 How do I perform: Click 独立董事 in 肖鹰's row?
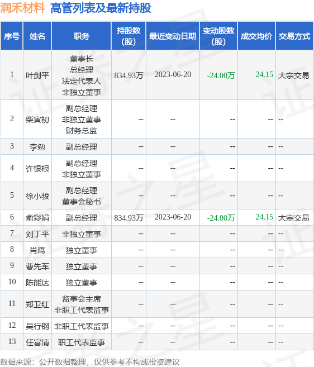[82, 250]
